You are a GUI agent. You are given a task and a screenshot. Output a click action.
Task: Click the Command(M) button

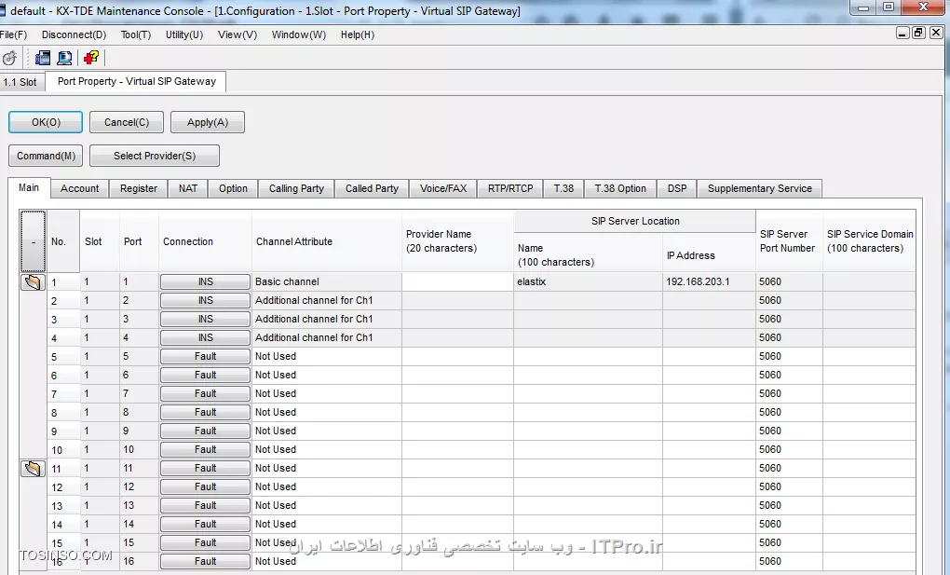click(x=46, y=156)
